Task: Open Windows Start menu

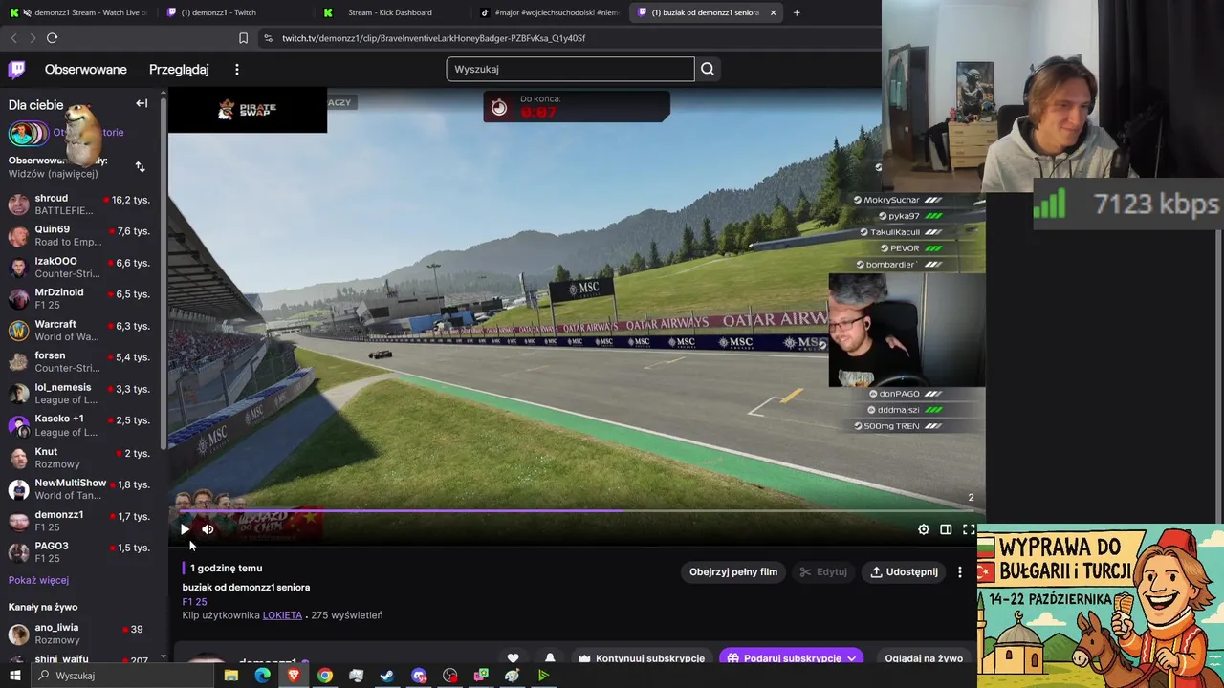Action: [x=15, y=676]
